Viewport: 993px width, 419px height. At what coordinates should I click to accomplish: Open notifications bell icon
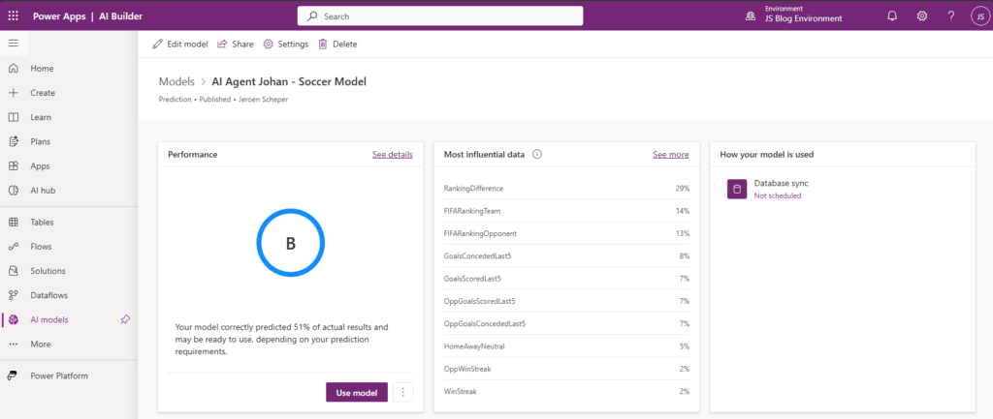click(892, 16)
